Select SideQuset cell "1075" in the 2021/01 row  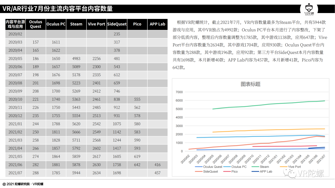click(x=117, y=124)
